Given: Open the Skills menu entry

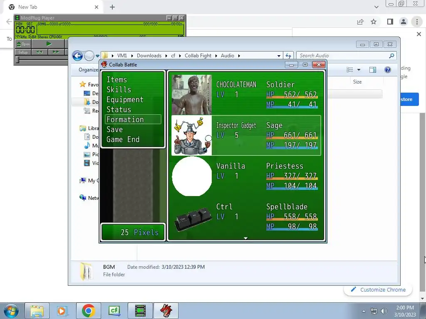Looking at the screenshot, I should pos(119,90).
